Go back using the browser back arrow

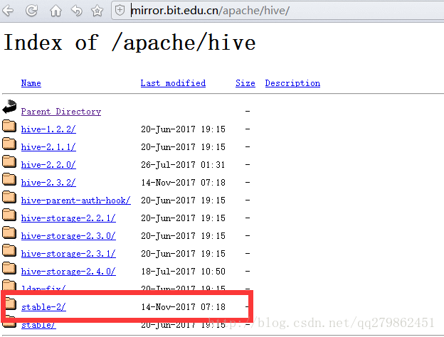[x=8, y=11]
